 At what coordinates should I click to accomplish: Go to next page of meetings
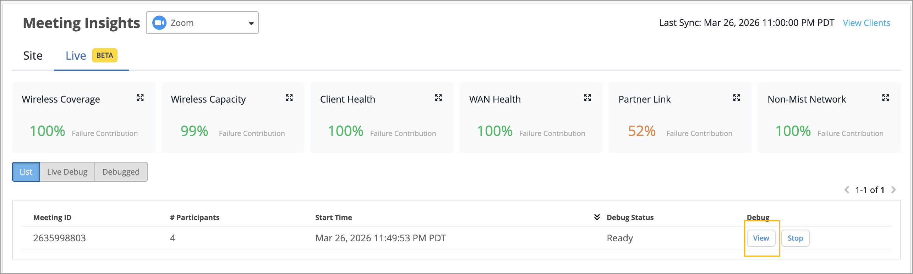point(893,190)
